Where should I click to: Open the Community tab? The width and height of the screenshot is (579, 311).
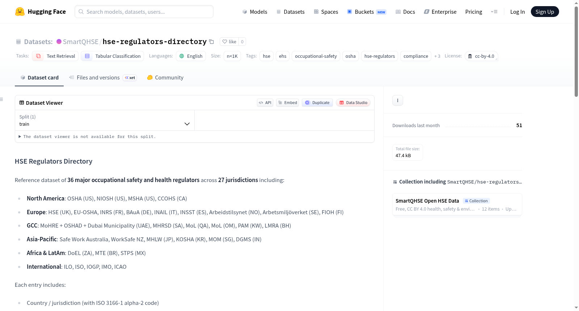click(x=165, y=78)
